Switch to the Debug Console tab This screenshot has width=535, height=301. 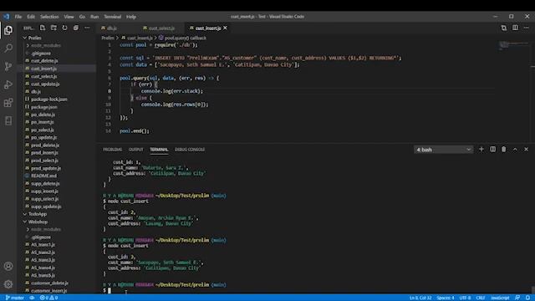tap(190, 150)
